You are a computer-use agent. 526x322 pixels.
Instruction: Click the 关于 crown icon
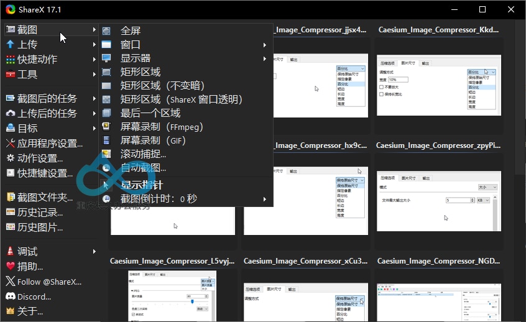click(11, 311)
